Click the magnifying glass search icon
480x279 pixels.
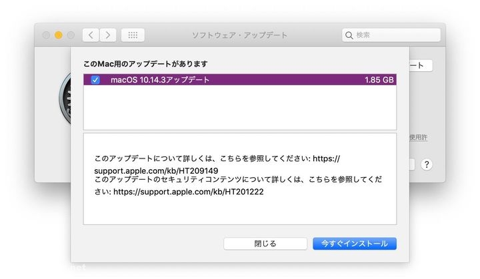click(349, 35)
